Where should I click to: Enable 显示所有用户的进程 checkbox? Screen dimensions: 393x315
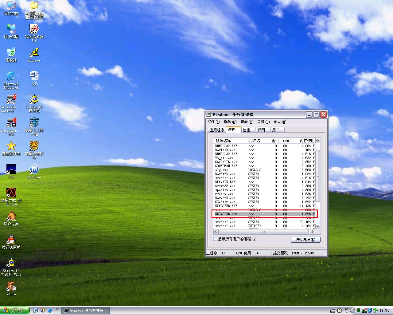(215, 239)
